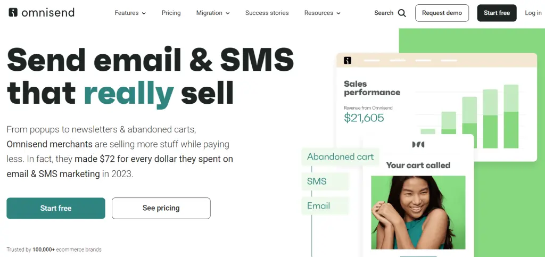Click the tallest bar in sales chart
Image resolution: width=545 pixels, height=257 pixels.
tap(511, 117)
